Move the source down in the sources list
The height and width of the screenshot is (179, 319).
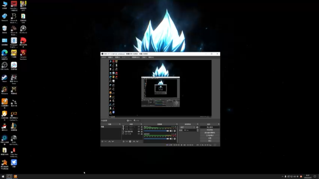pyautogui.click(x=137, y=142)
